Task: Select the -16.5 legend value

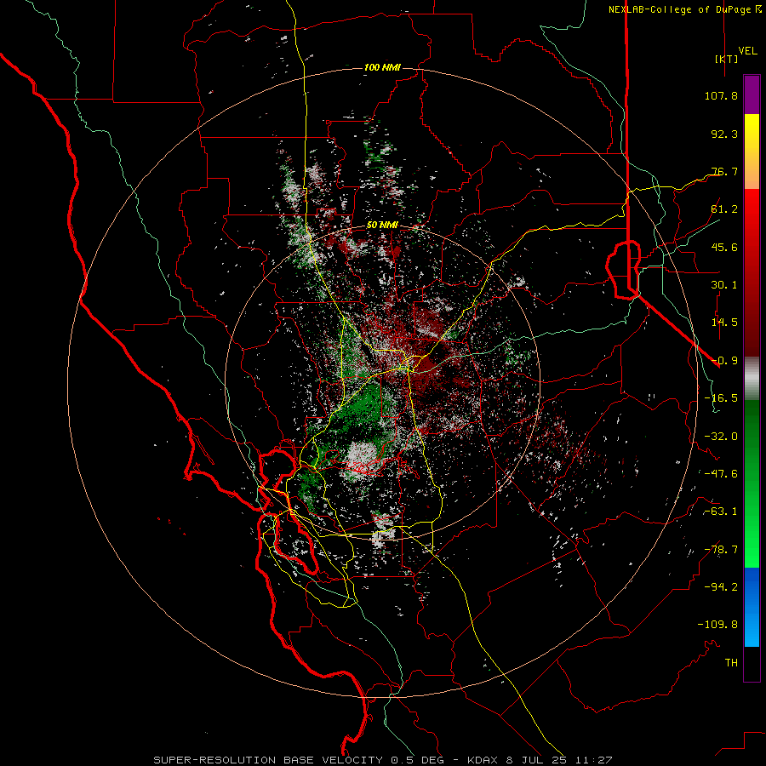Action: pyautogui.click(x=721, y=398)
